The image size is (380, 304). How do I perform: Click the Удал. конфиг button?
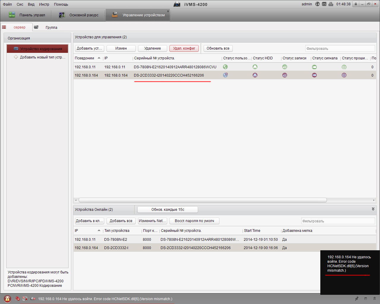pyautogui.click(x=184, y=48)
